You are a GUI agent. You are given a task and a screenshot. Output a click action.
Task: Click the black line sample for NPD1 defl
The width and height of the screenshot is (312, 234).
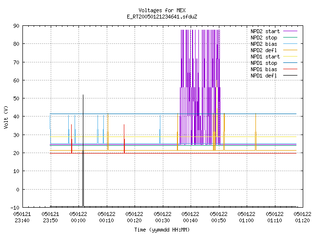[290, 76]
